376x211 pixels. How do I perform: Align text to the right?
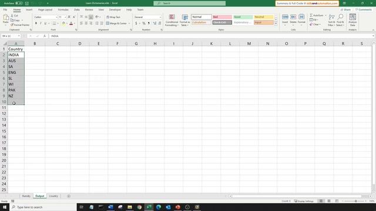click(x=91, y=23)
